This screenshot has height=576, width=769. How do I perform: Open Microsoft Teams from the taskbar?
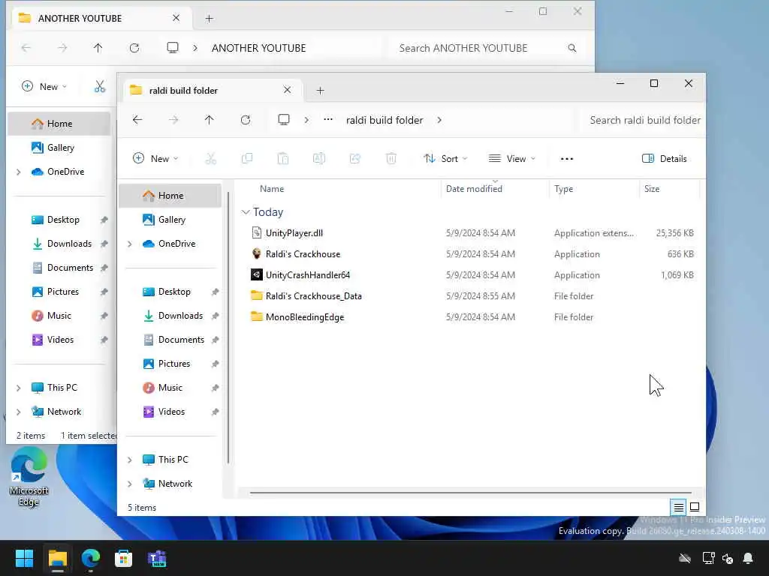(x=157, y=558)
